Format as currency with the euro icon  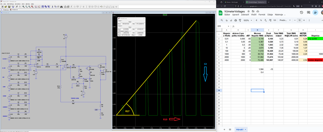[x=256, y=20]
